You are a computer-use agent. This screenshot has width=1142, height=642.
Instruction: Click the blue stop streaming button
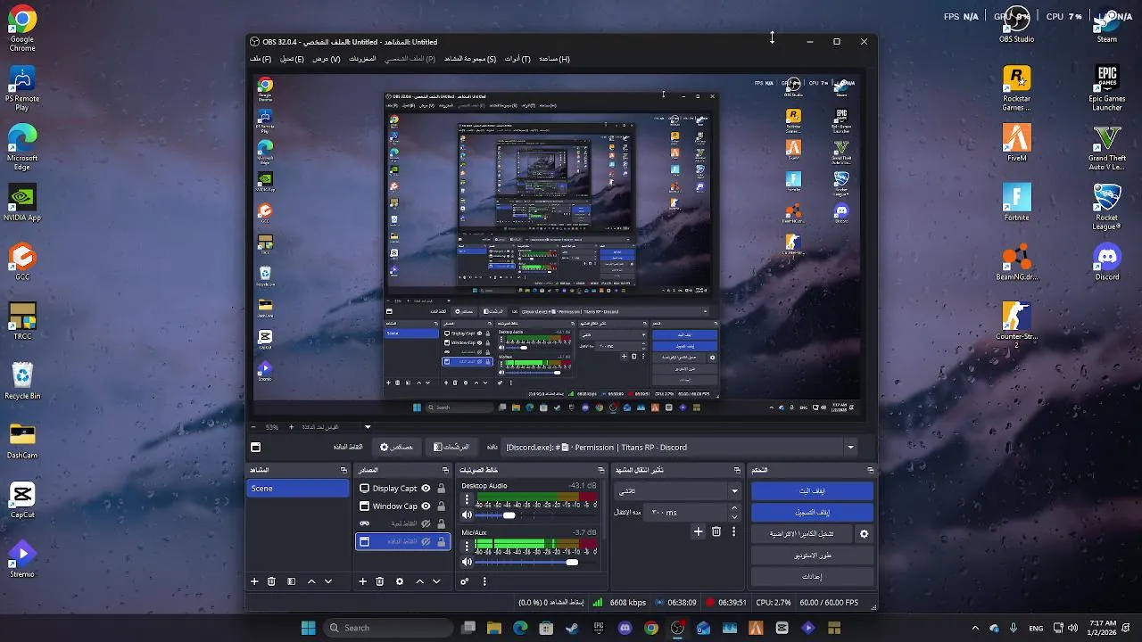(x=812, y=491)
